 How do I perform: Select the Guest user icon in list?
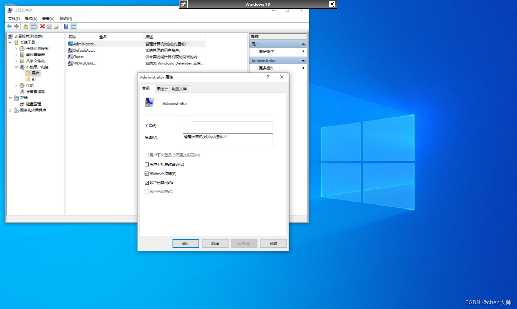pos(70,57)
